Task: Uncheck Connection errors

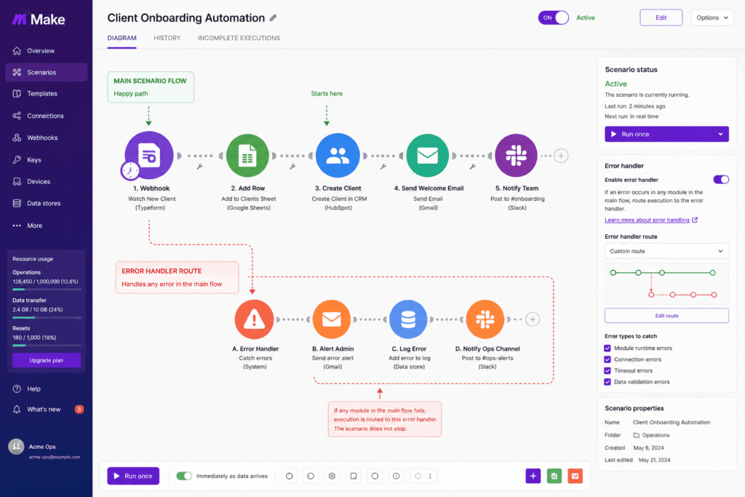Action: 607,359
